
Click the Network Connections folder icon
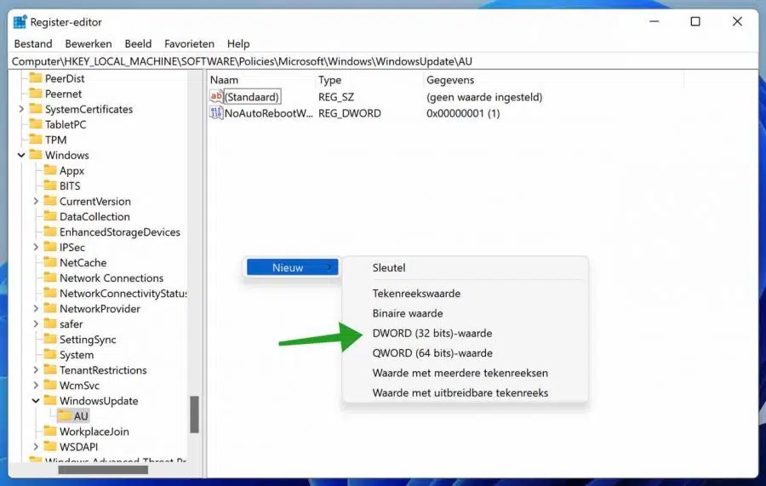[50, 278]
